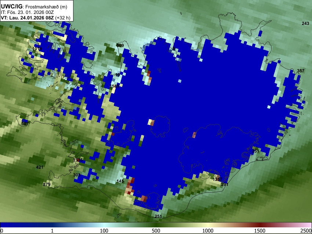Select the 357 value label
The height and width of the screenshot is (234, 312).
click(x=301, y=71)
